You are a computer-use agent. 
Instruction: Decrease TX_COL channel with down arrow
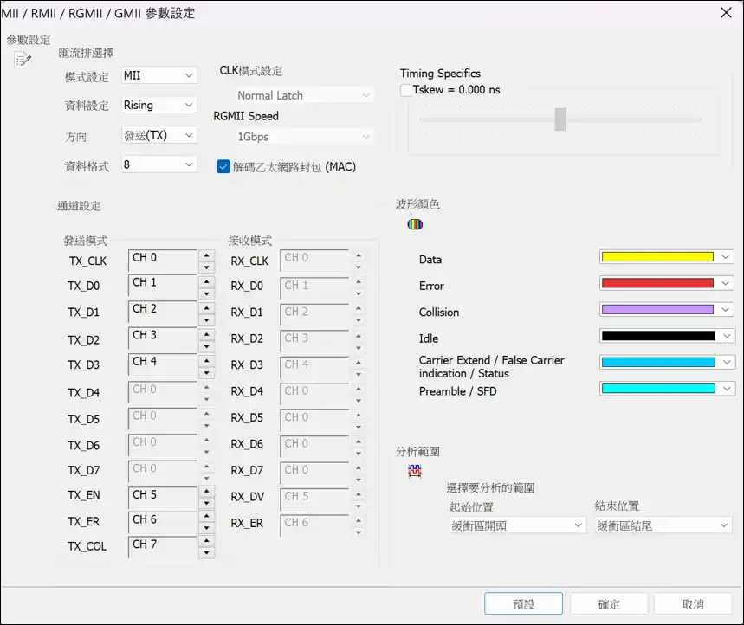206,552
